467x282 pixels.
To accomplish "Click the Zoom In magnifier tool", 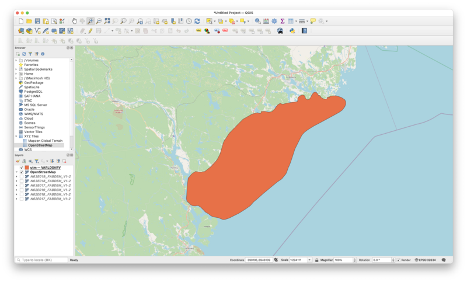I will tap(90, 21).
